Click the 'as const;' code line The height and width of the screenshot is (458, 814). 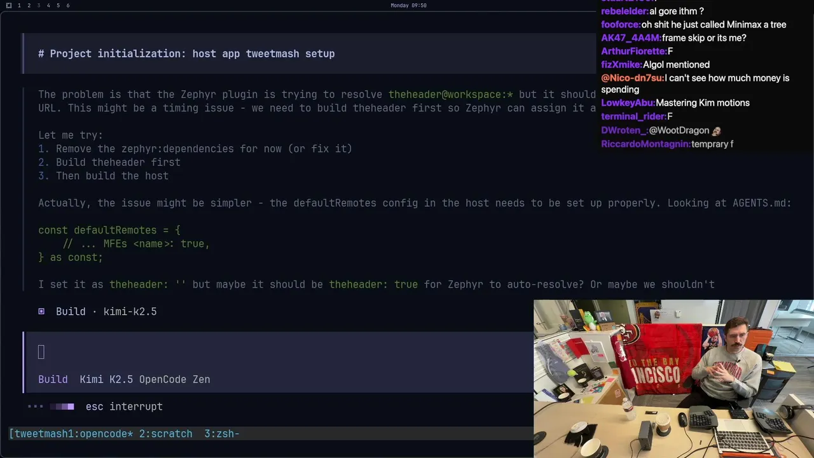click(x=71, y=258)
